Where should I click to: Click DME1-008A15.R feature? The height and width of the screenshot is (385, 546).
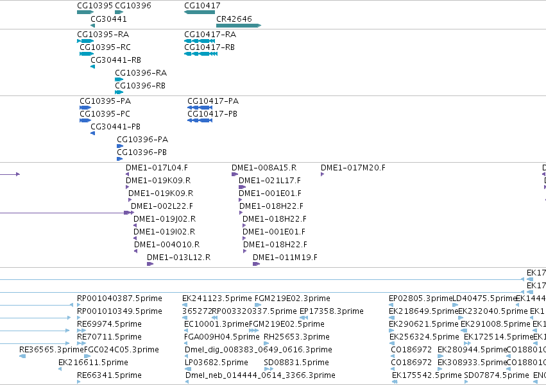[235, 174]
